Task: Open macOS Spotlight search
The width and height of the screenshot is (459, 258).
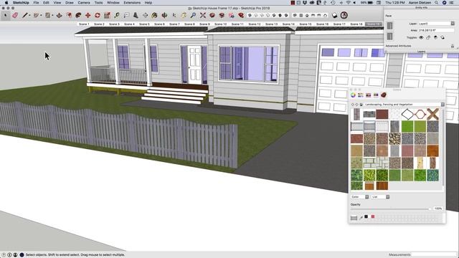Action: tap(437, 3)
